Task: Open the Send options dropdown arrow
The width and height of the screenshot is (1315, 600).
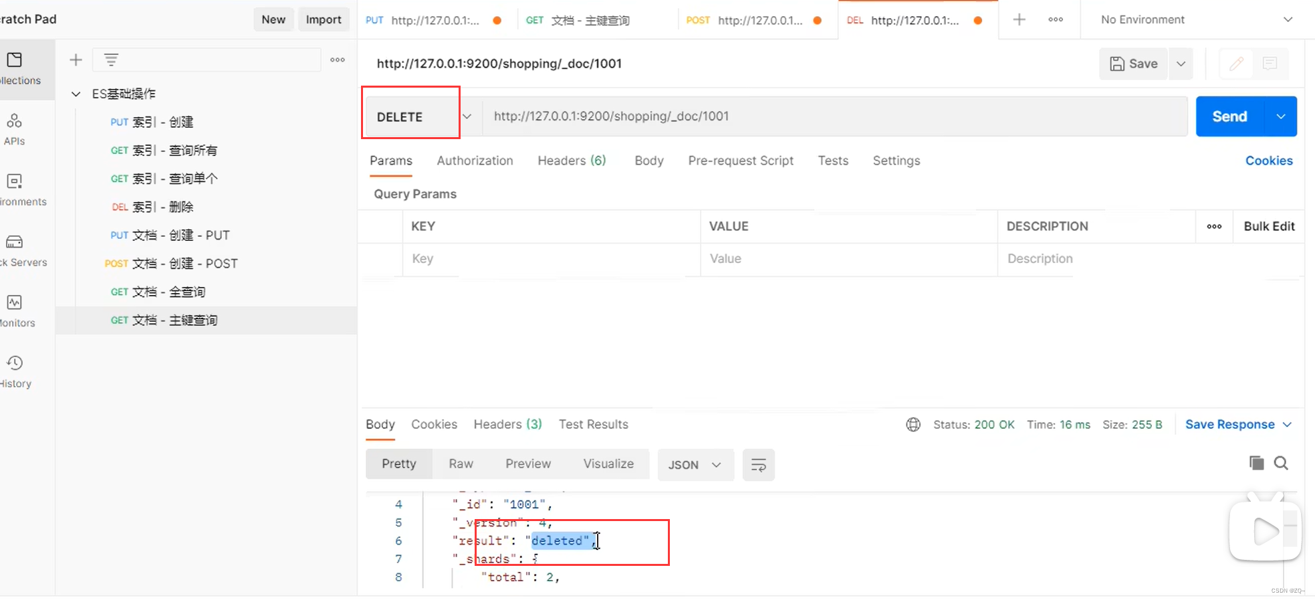Action: [1280, 116]
